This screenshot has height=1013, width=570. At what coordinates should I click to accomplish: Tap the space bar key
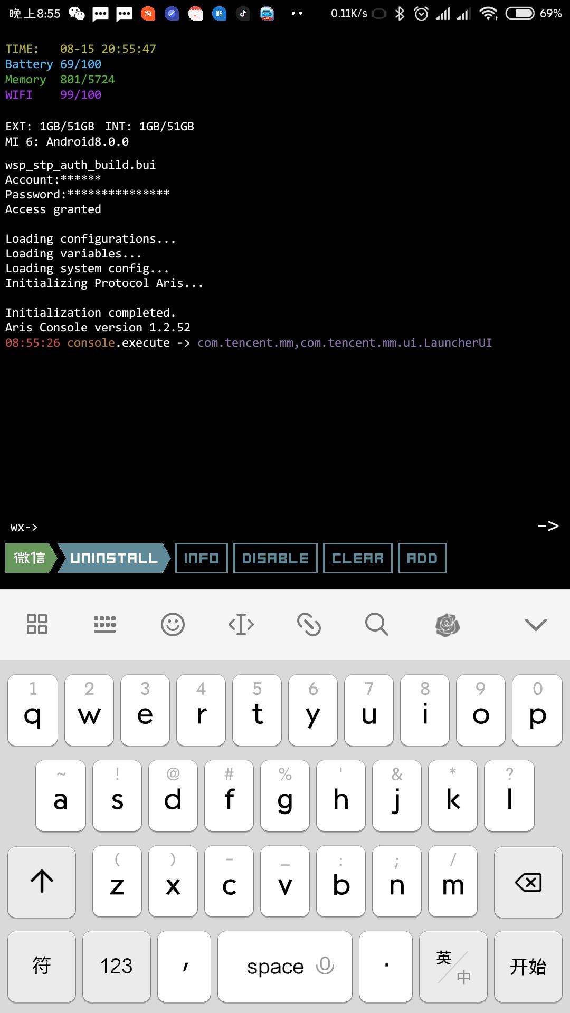coord(285,967)
